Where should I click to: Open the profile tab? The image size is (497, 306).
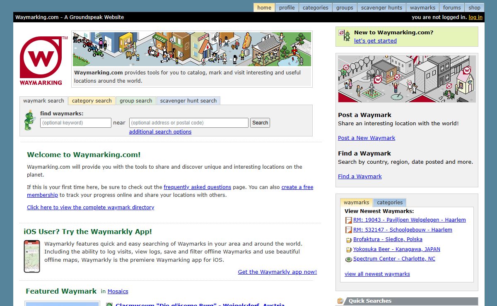287,7
